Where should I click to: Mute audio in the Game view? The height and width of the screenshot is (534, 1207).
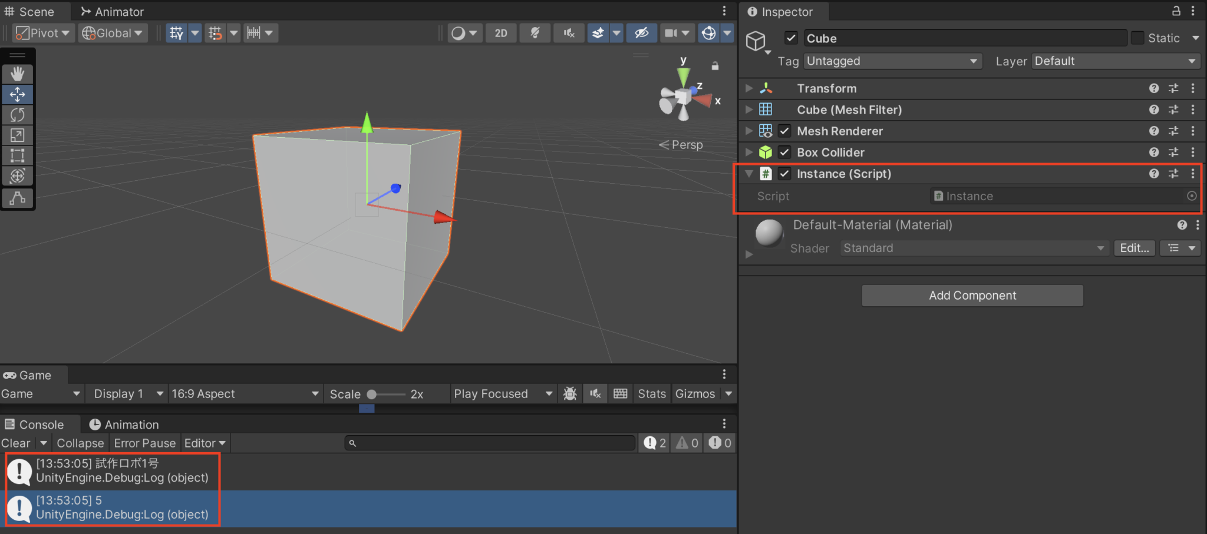(x=595, y=394)
